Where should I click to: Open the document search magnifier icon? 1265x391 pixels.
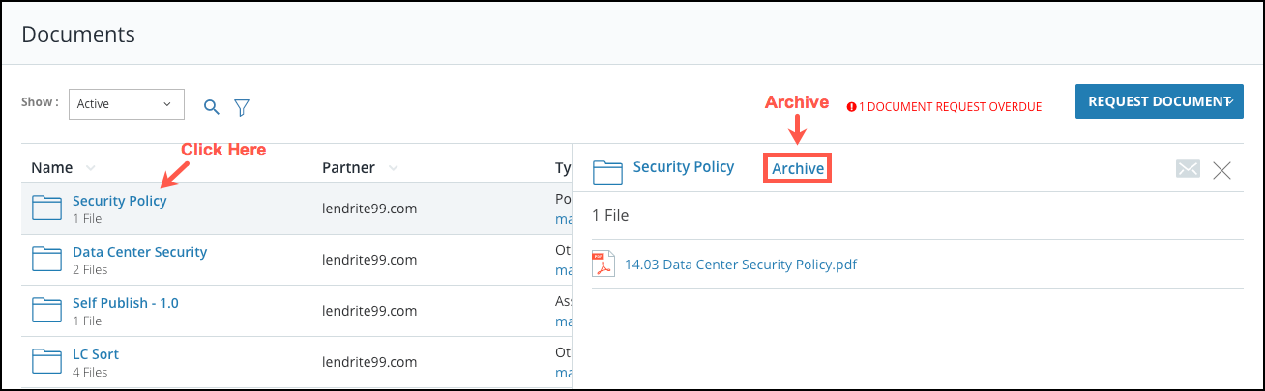pos(211,106)
